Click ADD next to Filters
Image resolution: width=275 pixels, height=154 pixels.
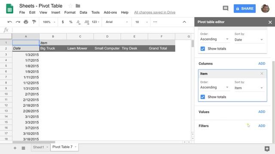pyautogui.click(x=262, y=126)
